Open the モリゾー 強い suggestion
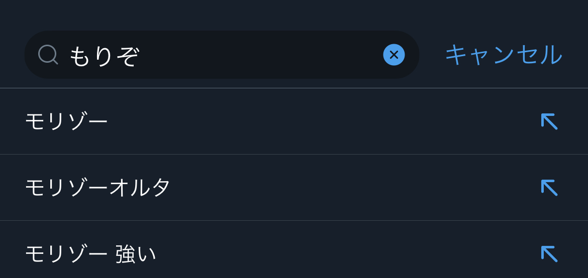The image size is (588, 278). (x=91, y=254)
